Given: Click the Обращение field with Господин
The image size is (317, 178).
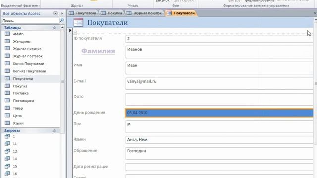Looking at the screenshot, I should pos(219,153).
